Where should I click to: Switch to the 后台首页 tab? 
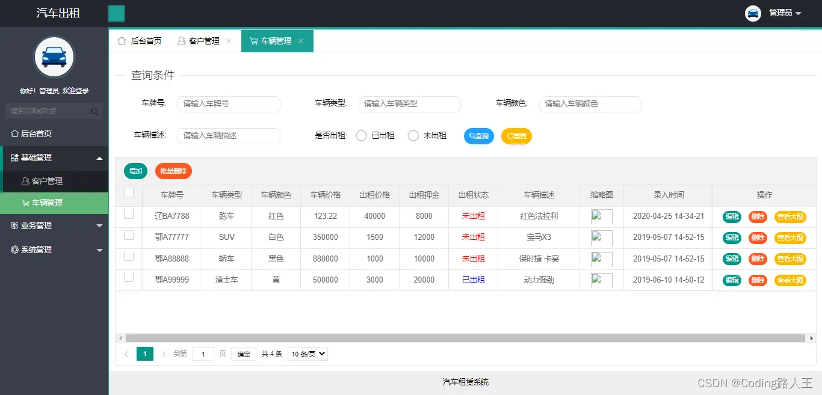140,41
